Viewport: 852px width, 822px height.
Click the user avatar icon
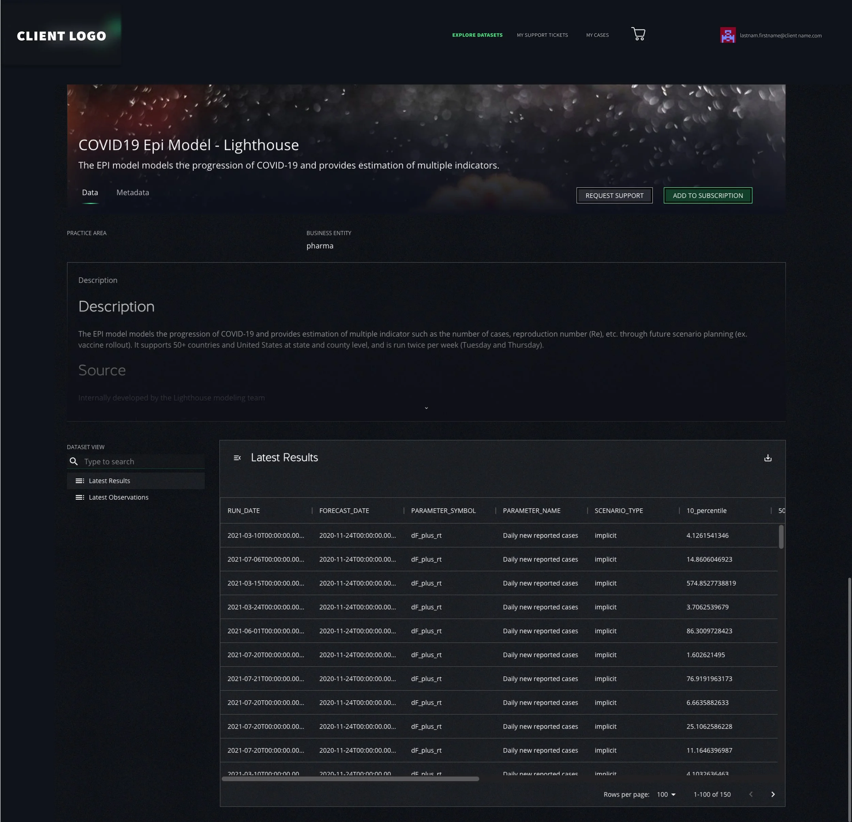pos(727,35)
